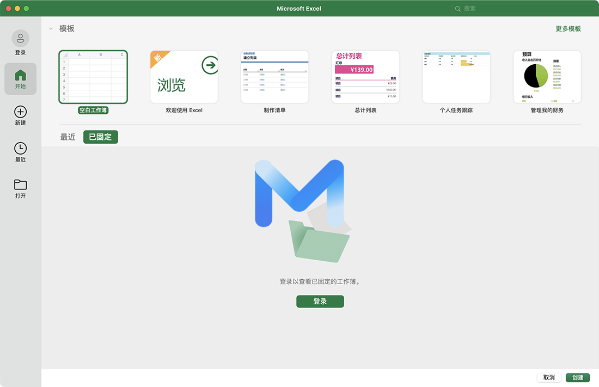Click the 登录以查看已固定的工作簿 message
The image size is (599, 387).
pyautogui.click(x=320, y=281)
